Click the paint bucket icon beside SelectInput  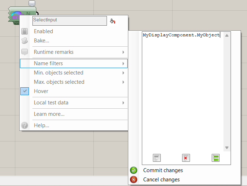point(113,21)
